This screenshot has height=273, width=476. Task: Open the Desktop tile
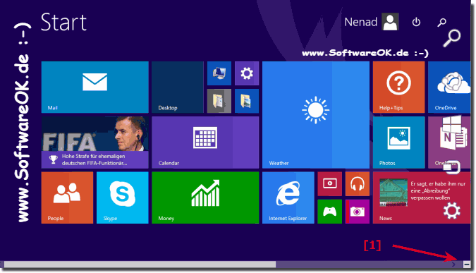pos(178,87)
